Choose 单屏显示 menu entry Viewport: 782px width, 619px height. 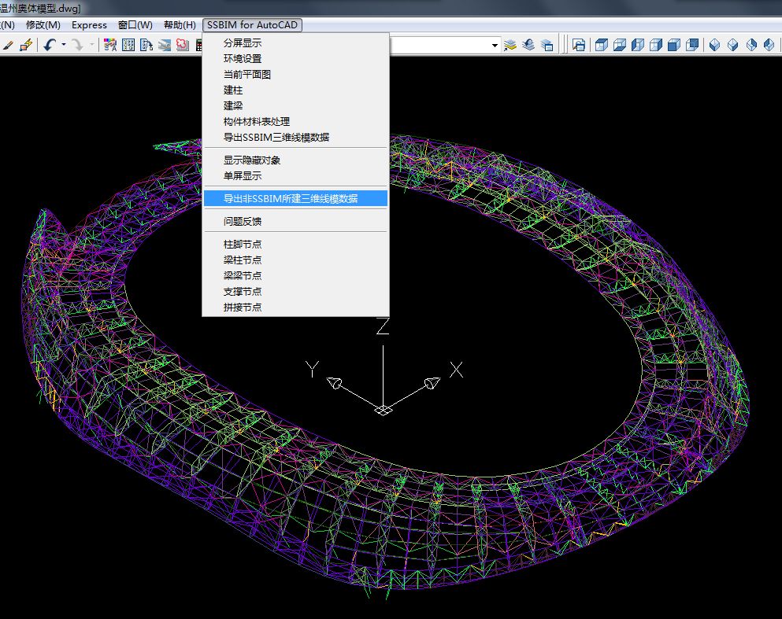[x=296, y=176]
